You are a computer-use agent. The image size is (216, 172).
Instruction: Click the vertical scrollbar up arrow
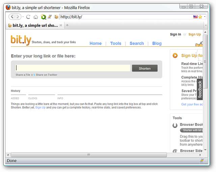point(205,32)
